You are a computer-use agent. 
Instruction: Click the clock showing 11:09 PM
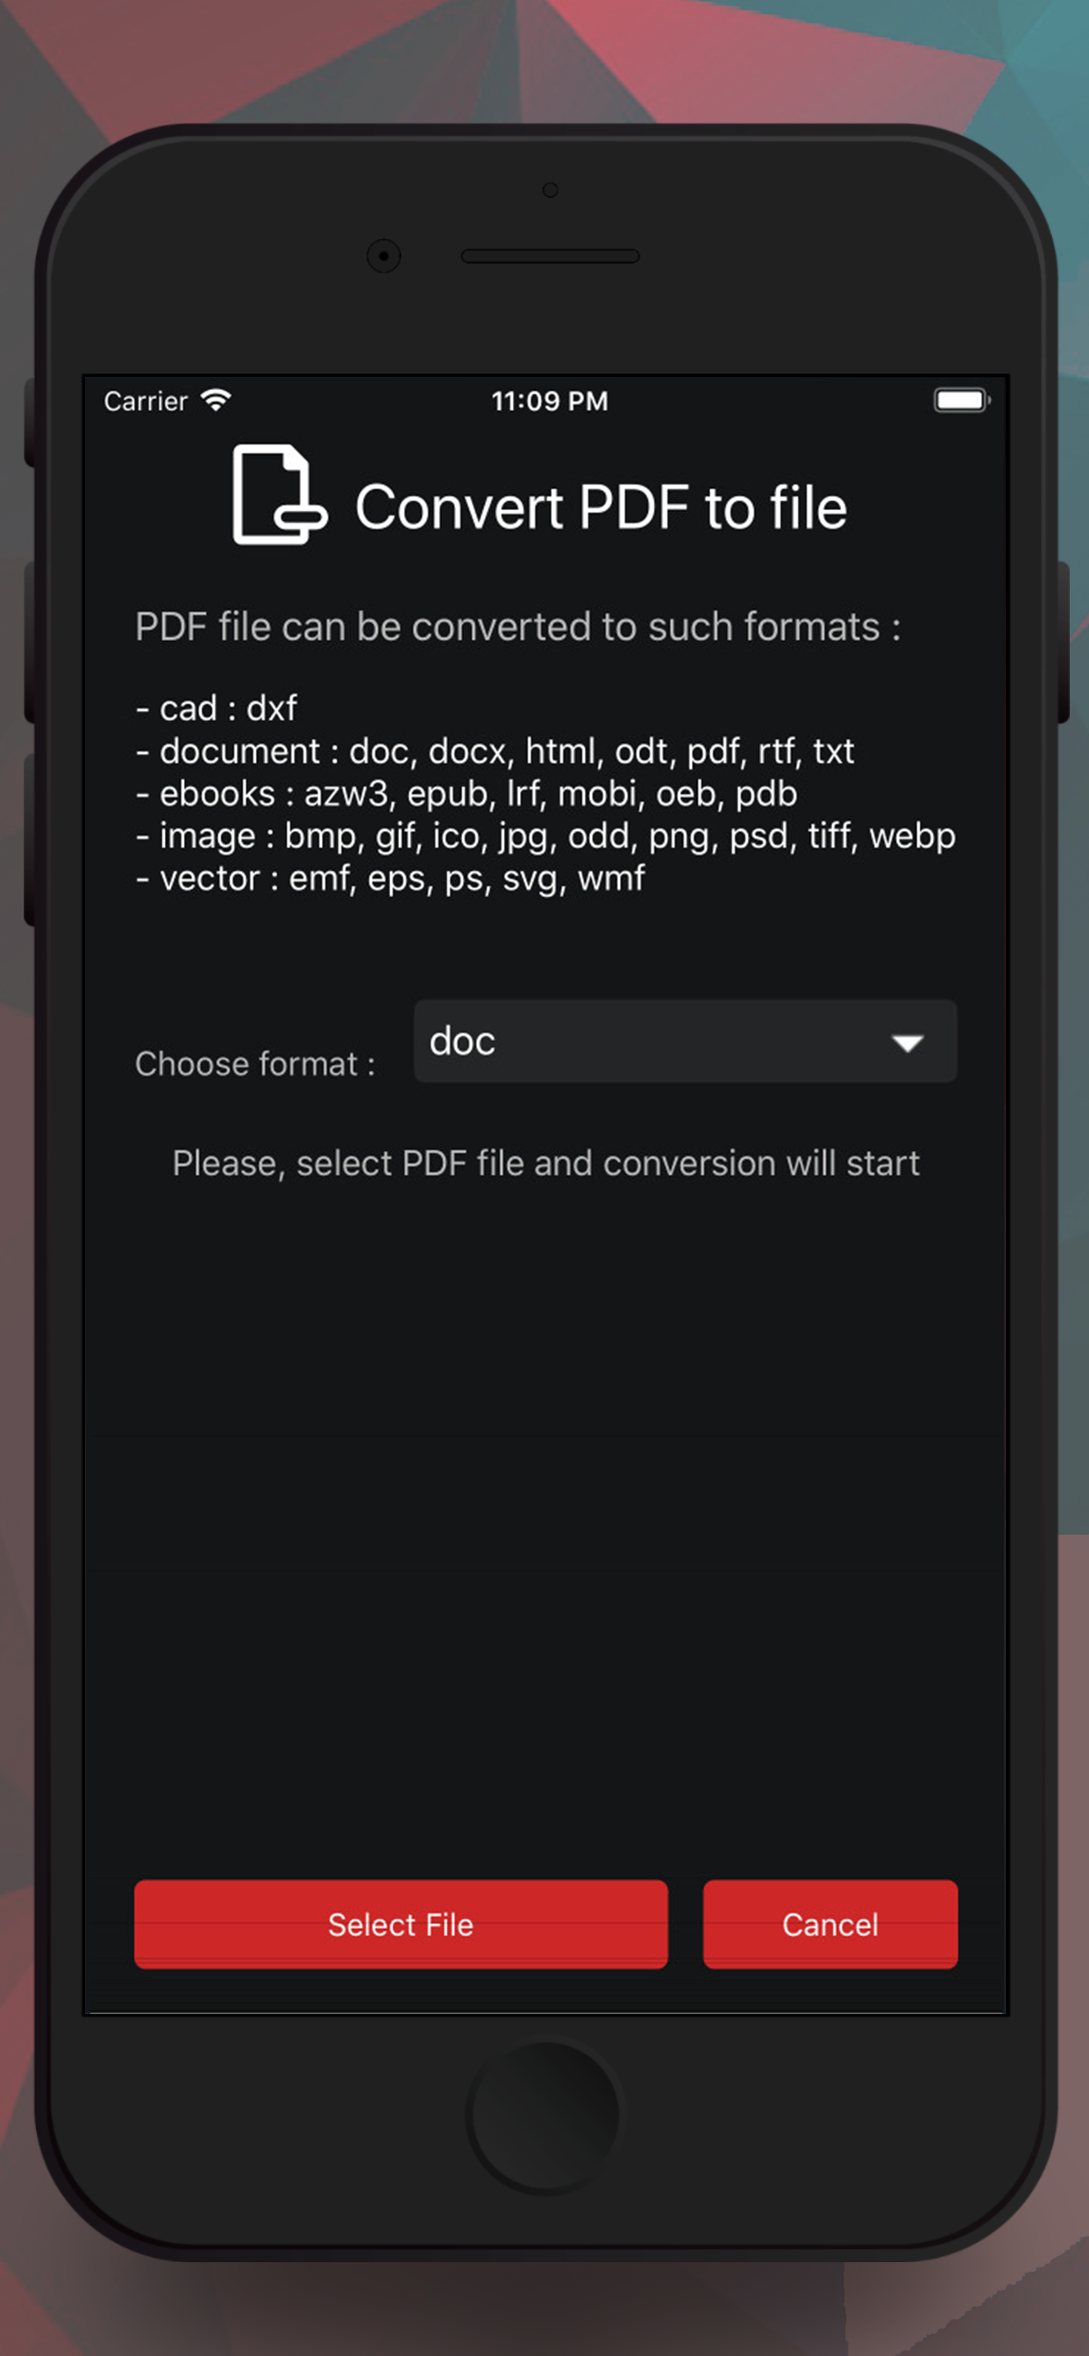(x=548, y=401)
